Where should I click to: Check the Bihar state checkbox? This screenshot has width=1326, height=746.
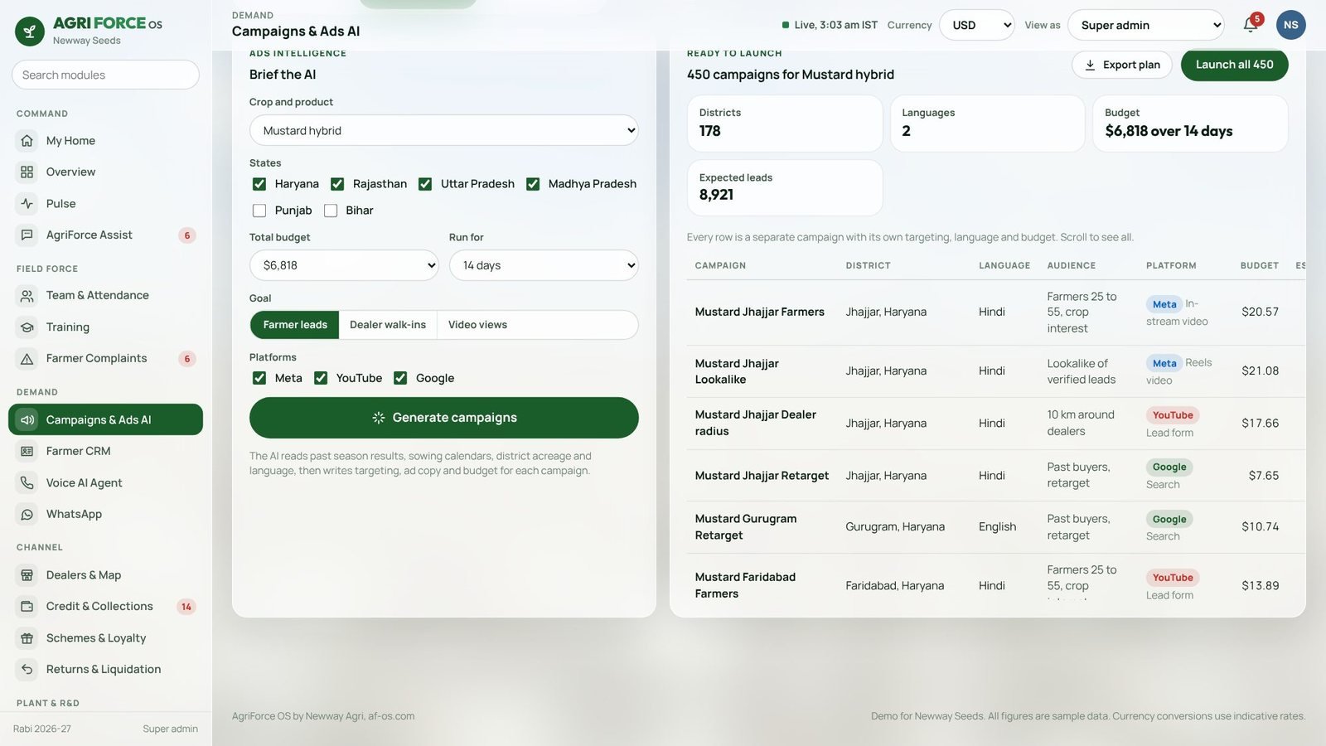click(331, 211)
